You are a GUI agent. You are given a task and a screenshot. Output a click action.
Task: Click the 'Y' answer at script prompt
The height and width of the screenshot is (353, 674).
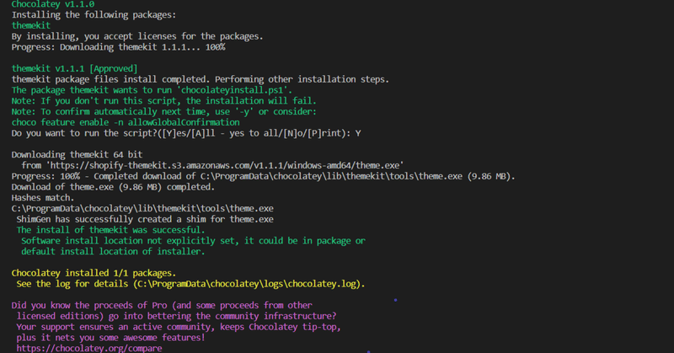357,133
